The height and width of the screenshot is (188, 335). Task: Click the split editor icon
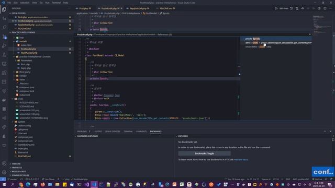[325, 8]
